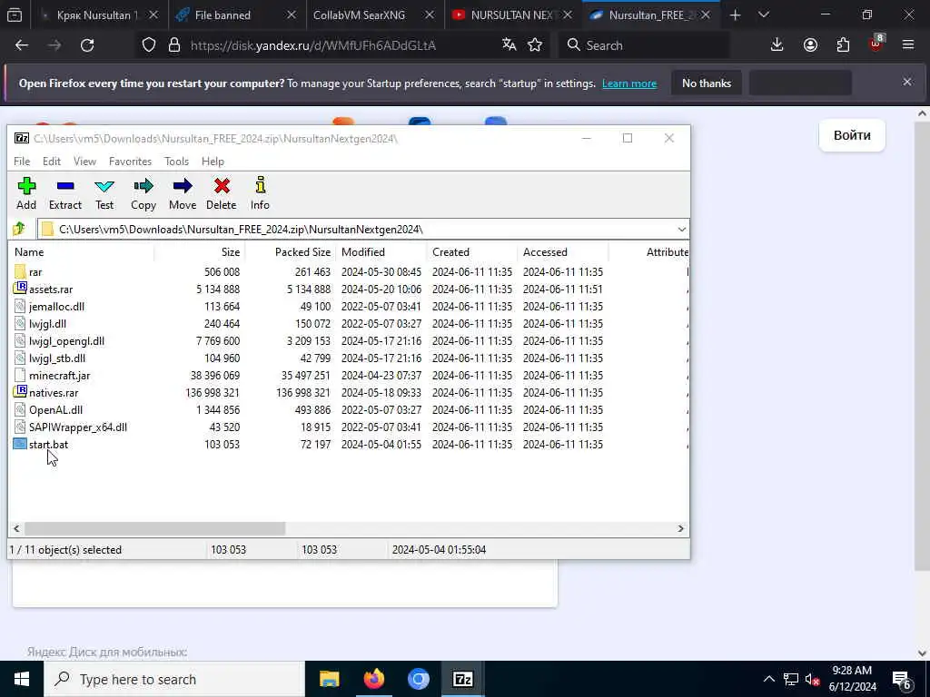The width and height of the screenshot is (930, 697).
Task: Dismiss the startup notification bar
Action: click(x=907, y=82)
